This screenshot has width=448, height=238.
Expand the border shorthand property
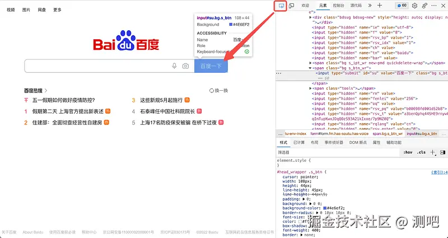click(302, 235)
